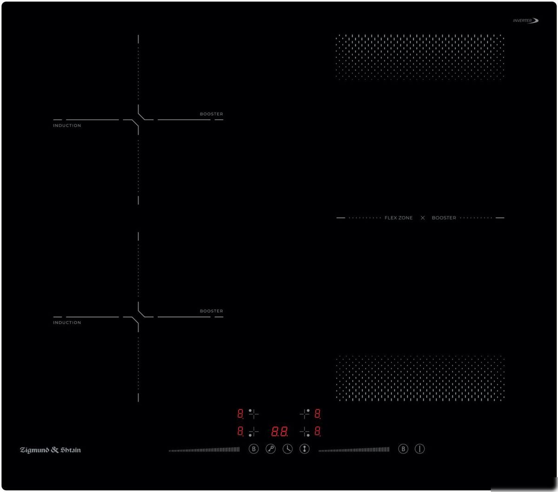Activate the flex zone bridge icon
Viewport: 558px width, 492px height.
tap(305, 449)
